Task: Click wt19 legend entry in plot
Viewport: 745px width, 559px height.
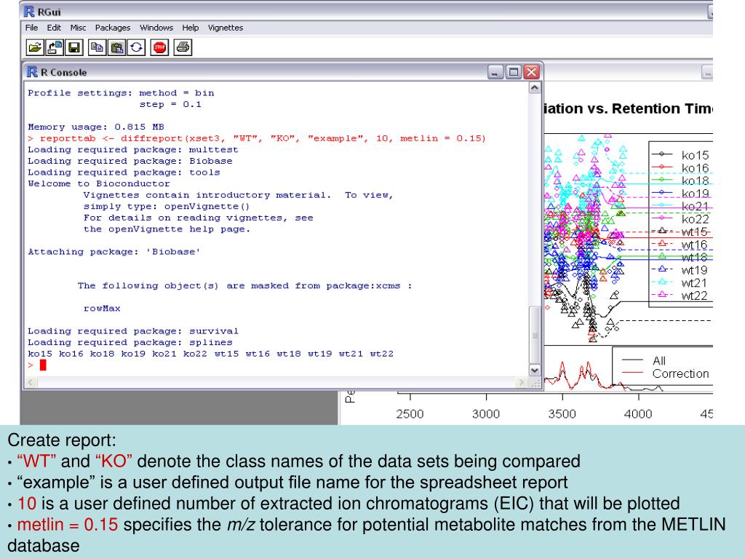Action: (680, 270)
